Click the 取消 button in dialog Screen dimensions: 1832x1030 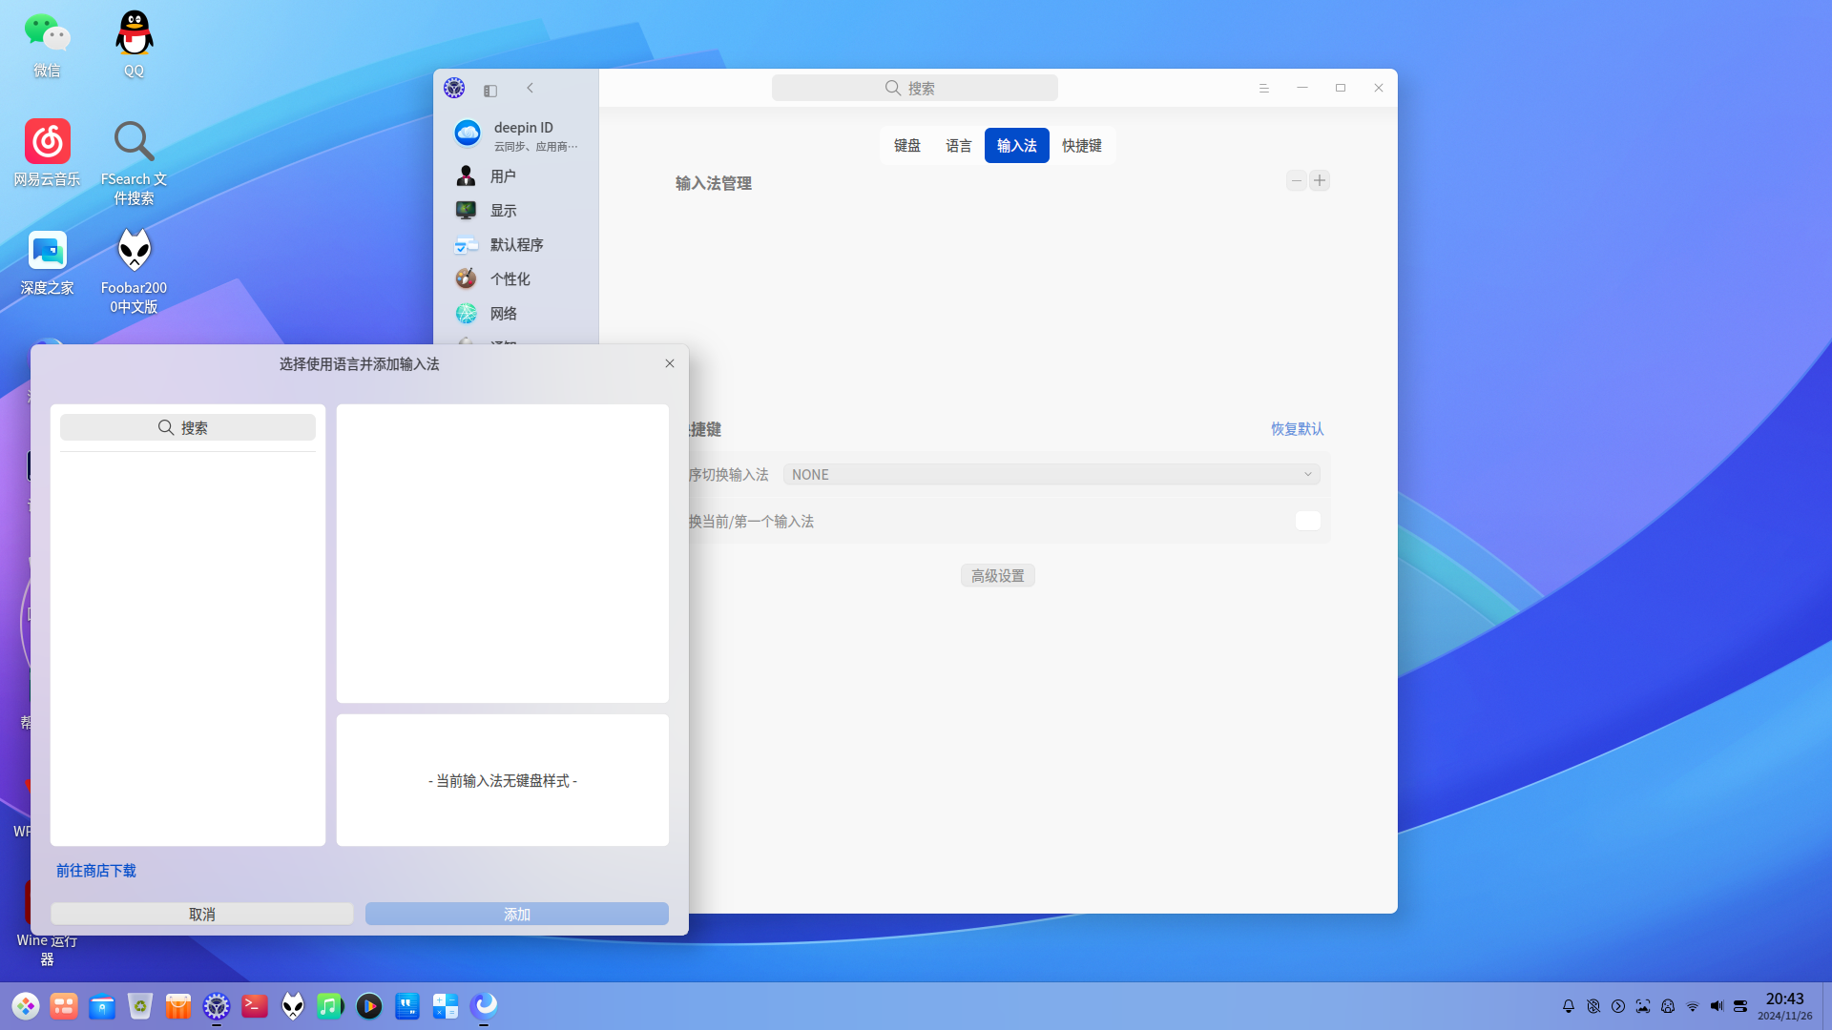[202, 914]
